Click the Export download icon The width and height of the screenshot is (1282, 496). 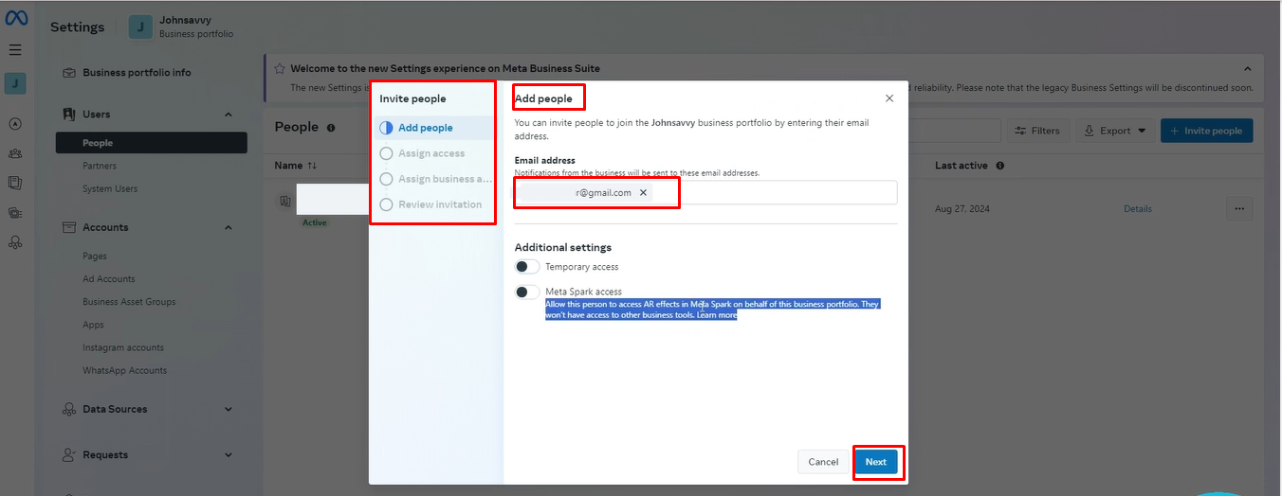coord(1090,131)
